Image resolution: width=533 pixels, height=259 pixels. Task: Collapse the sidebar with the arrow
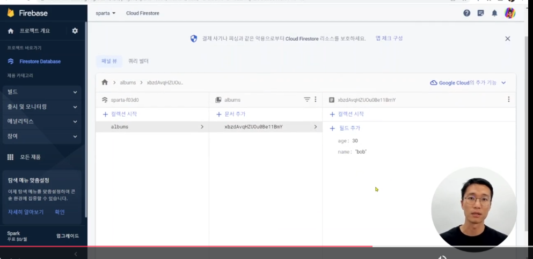tap(76, 254)
